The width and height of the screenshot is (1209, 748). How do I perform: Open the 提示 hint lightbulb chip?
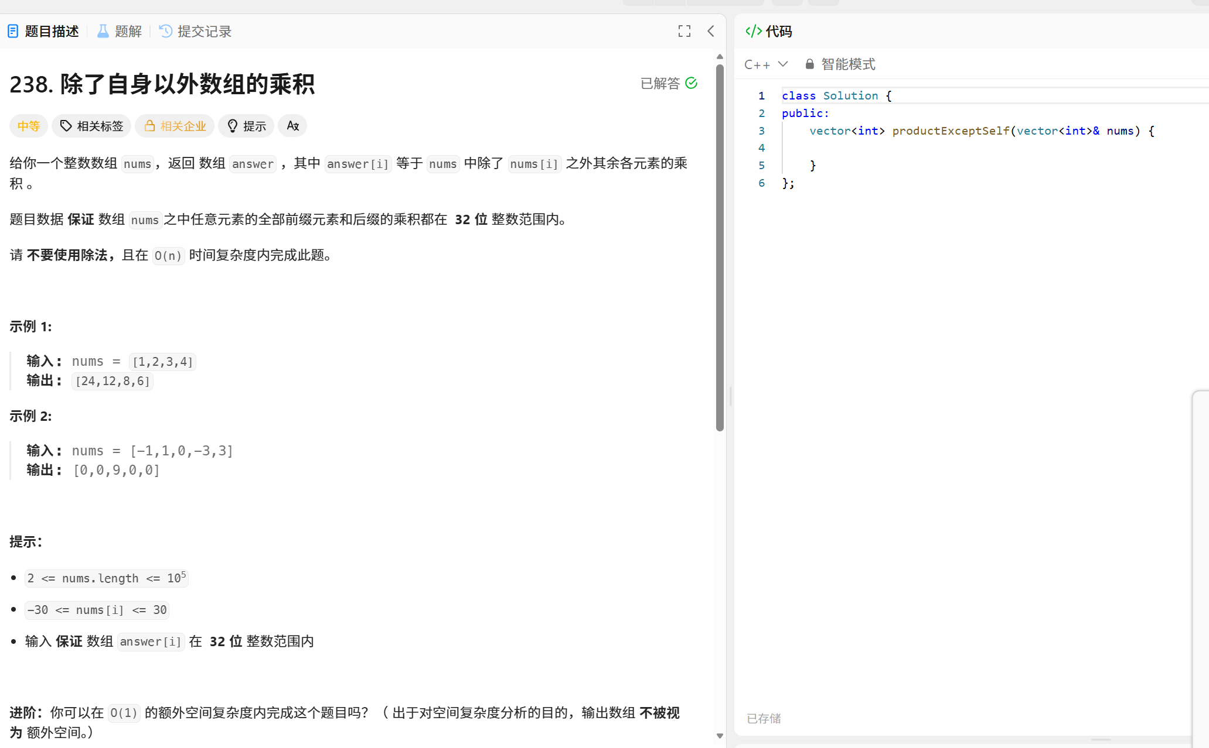246,126
